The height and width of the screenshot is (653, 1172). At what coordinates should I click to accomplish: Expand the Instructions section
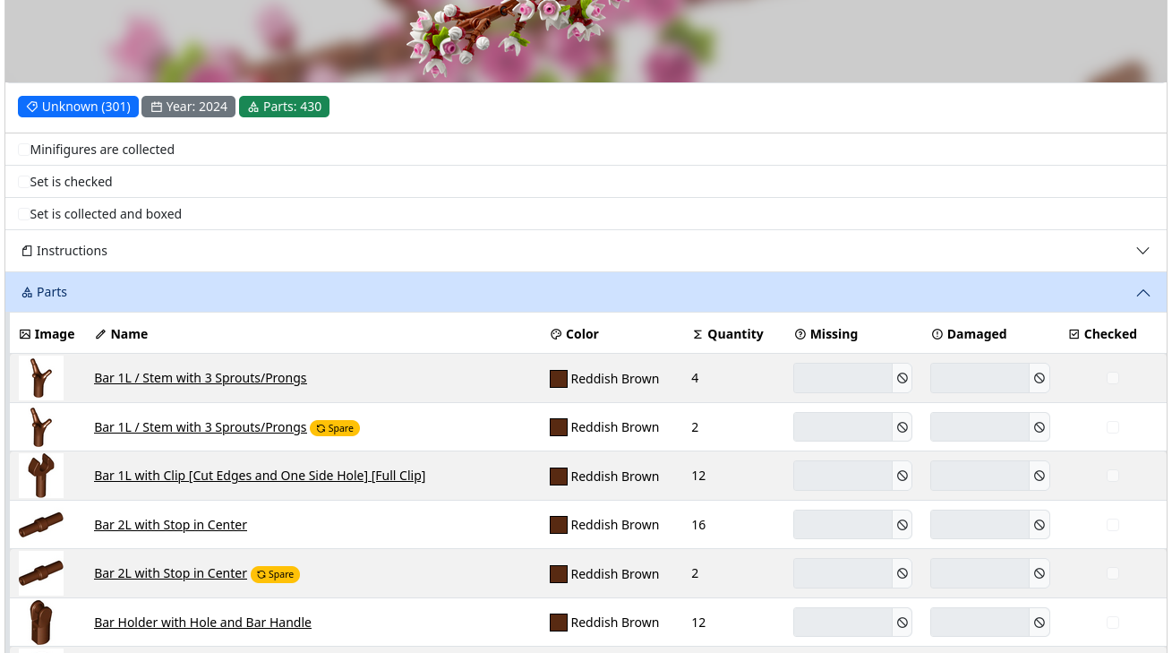1142,251
